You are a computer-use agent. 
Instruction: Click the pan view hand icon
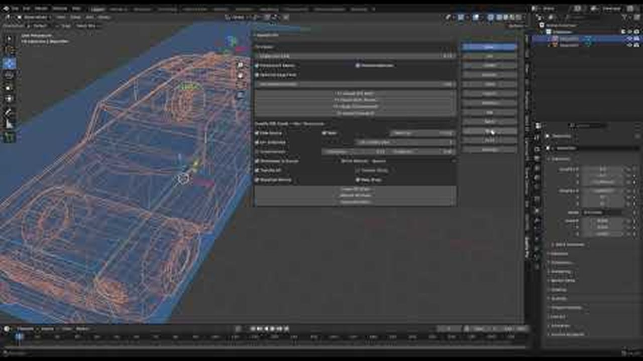pyautogui.click(x=241, y=75)
